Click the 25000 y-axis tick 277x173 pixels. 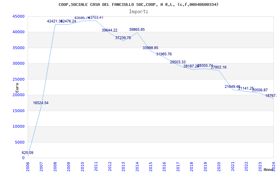(x=19, y=79)
